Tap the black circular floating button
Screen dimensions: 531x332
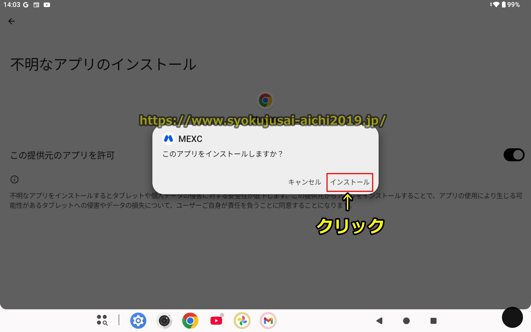coord(512,318)
